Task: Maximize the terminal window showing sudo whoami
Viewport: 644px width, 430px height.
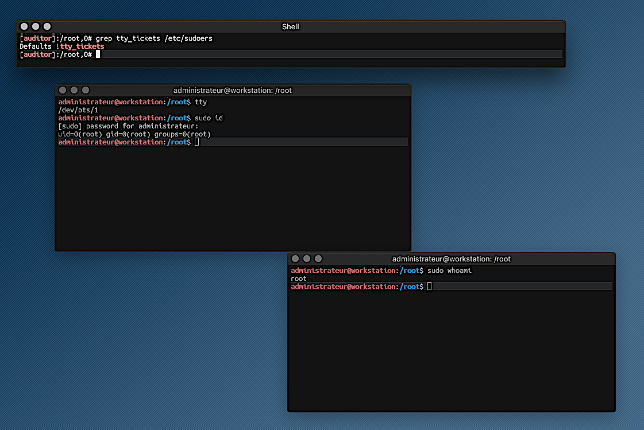Action: [x=318, y=259]
